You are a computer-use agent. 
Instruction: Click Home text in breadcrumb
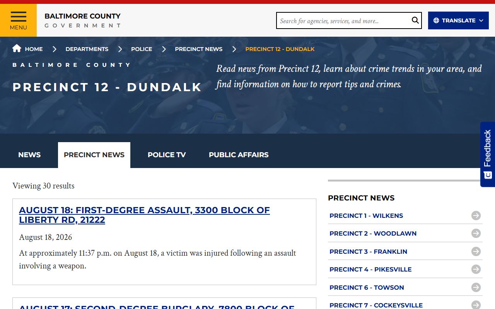click(34, 49)
